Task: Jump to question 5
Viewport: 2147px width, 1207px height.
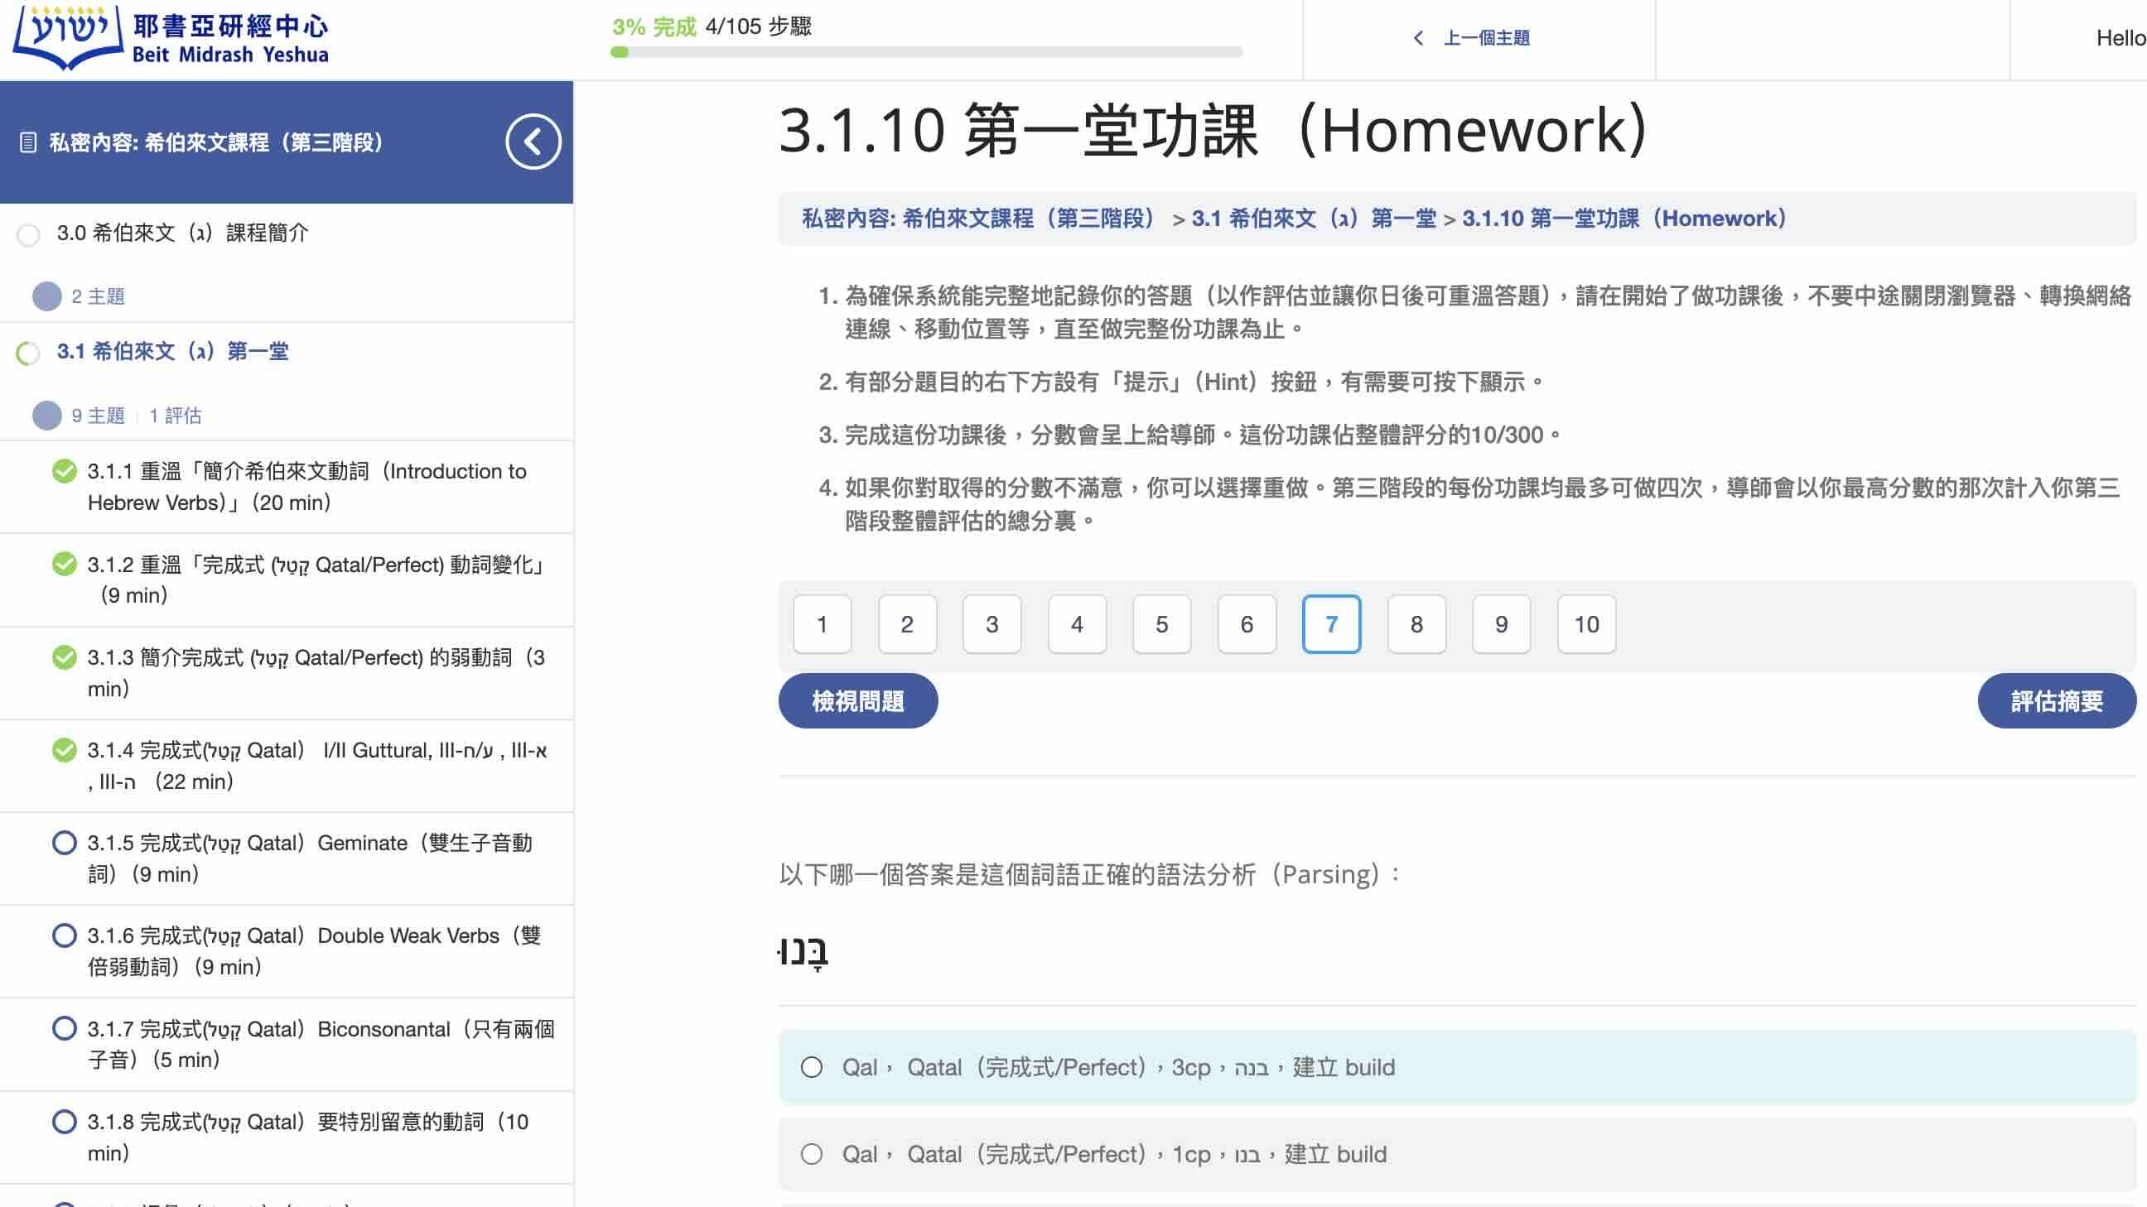Action: click(x=1162, y=625)
